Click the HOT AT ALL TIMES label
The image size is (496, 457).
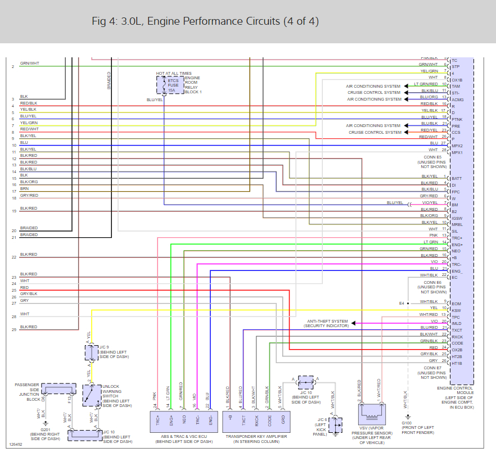(x=174, y=74)
